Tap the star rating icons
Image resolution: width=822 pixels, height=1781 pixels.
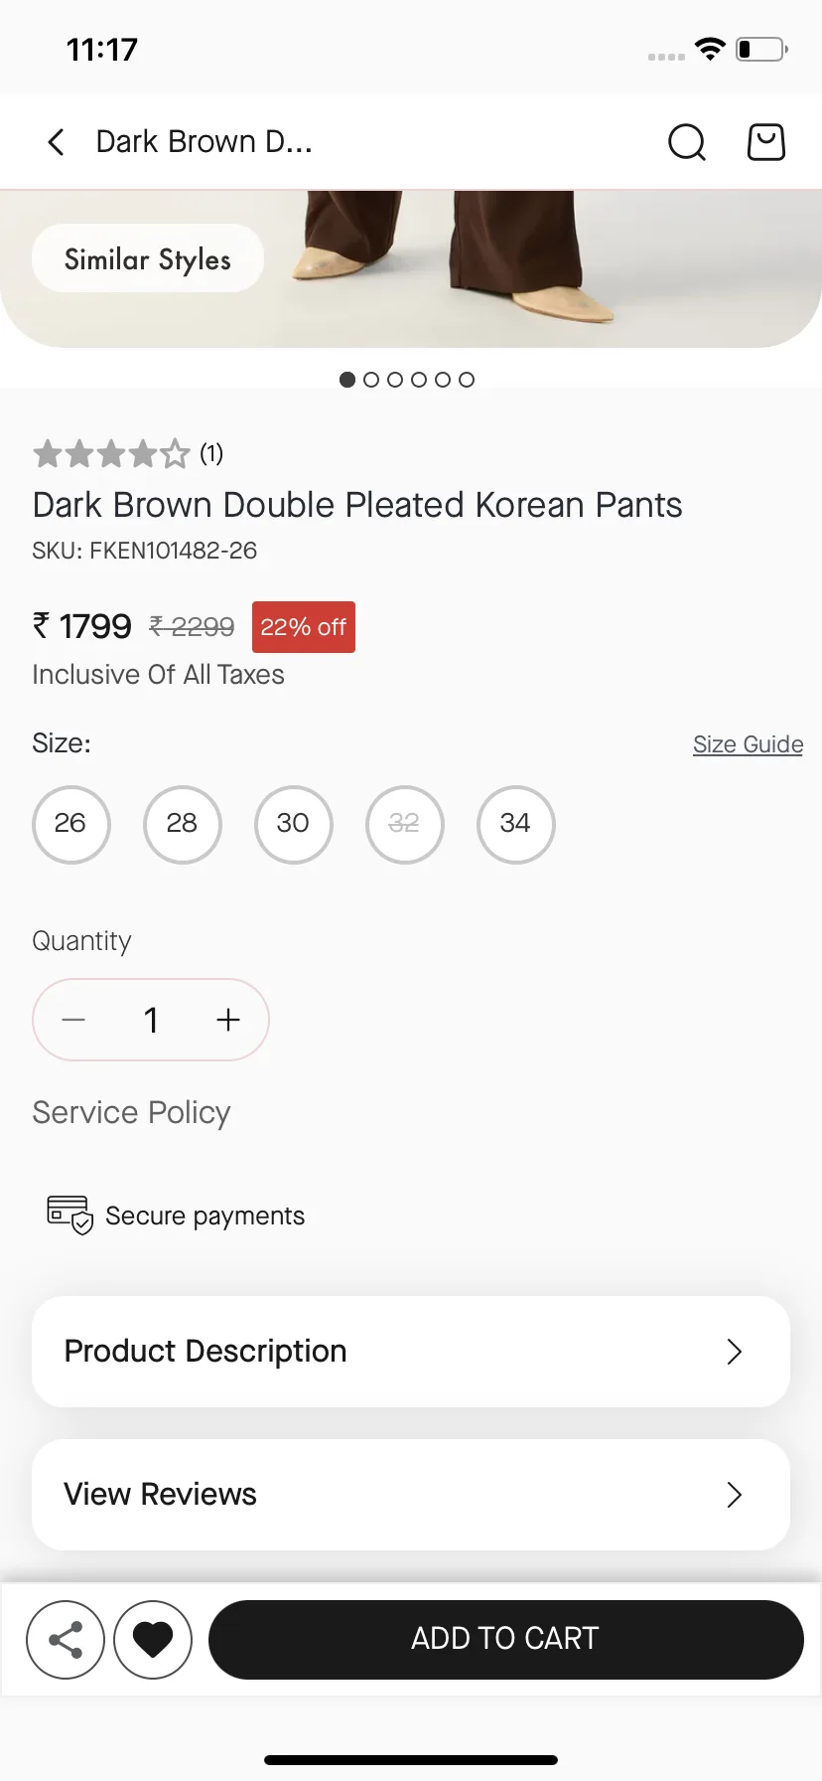[x=111, y=454]
